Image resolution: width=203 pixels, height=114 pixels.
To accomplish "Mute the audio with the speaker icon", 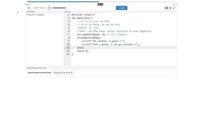I will [49, 8].
